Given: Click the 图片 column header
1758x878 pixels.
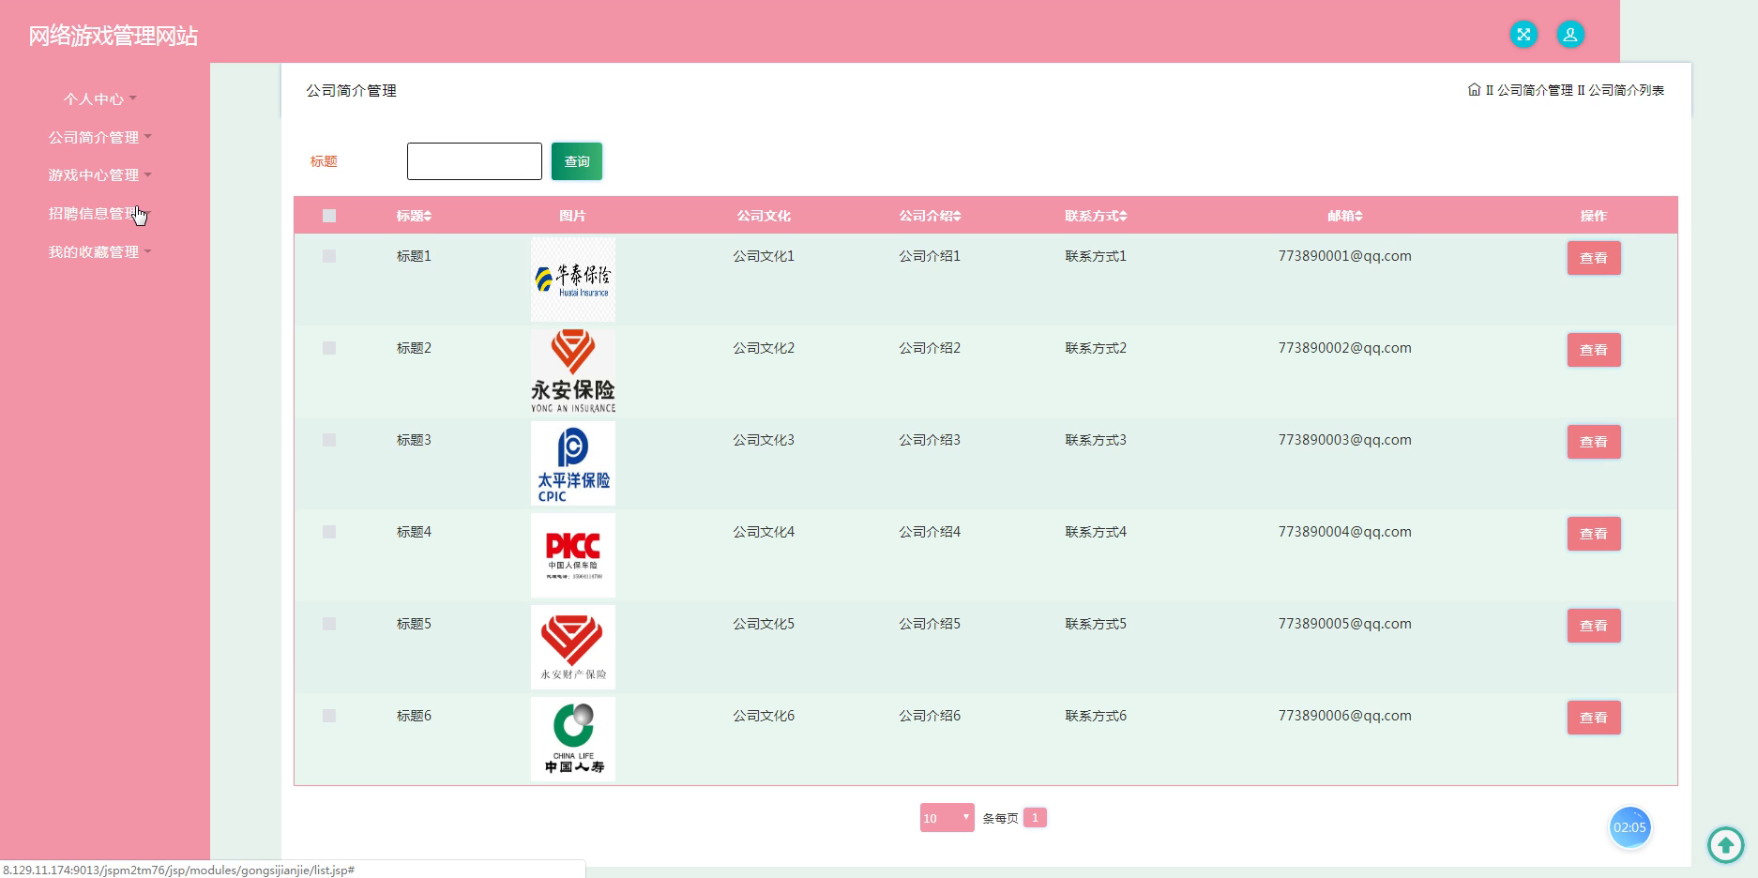Looking at the screenshot, I should [x=572, y=216].
